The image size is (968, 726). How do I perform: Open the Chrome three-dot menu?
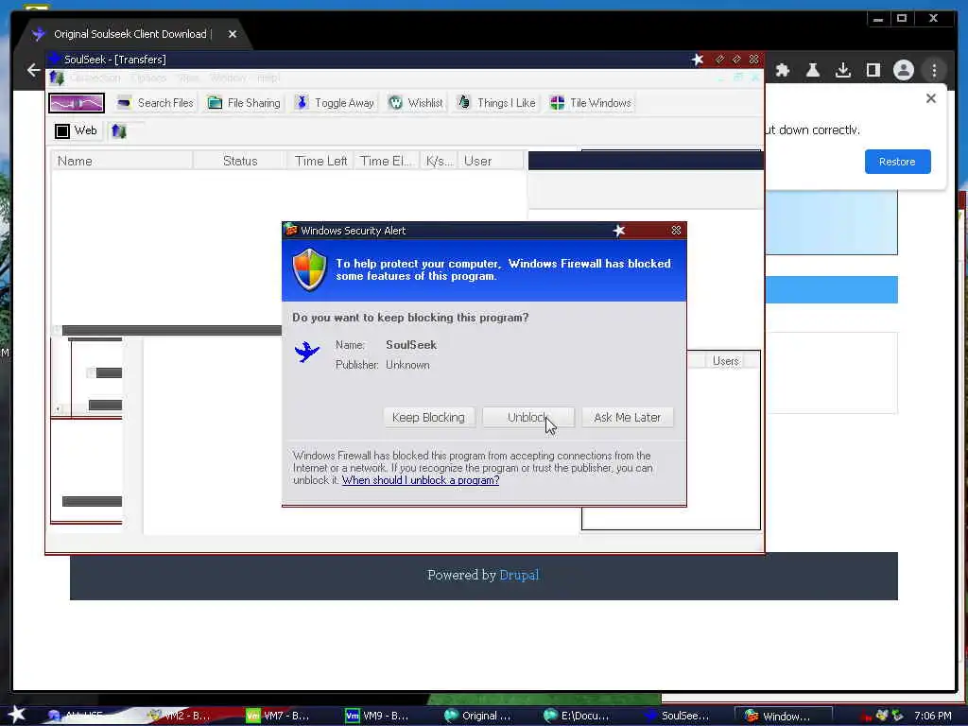coord(934,70)
